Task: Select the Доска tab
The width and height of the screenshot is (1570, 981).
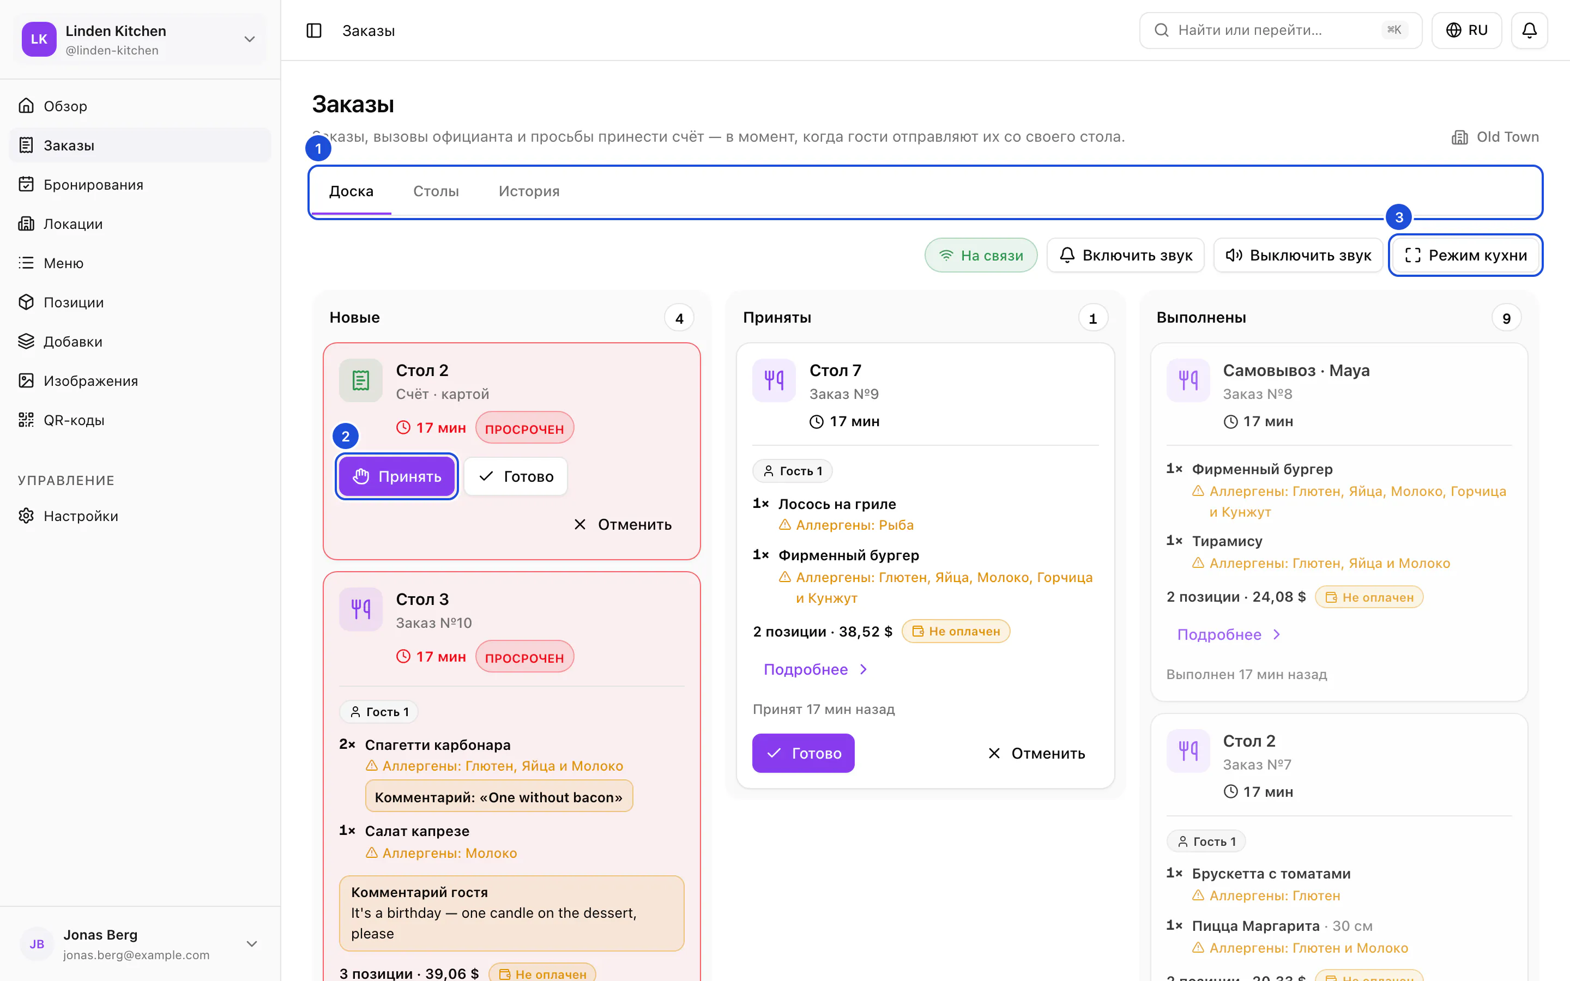Action: click(x=351, y=191)
